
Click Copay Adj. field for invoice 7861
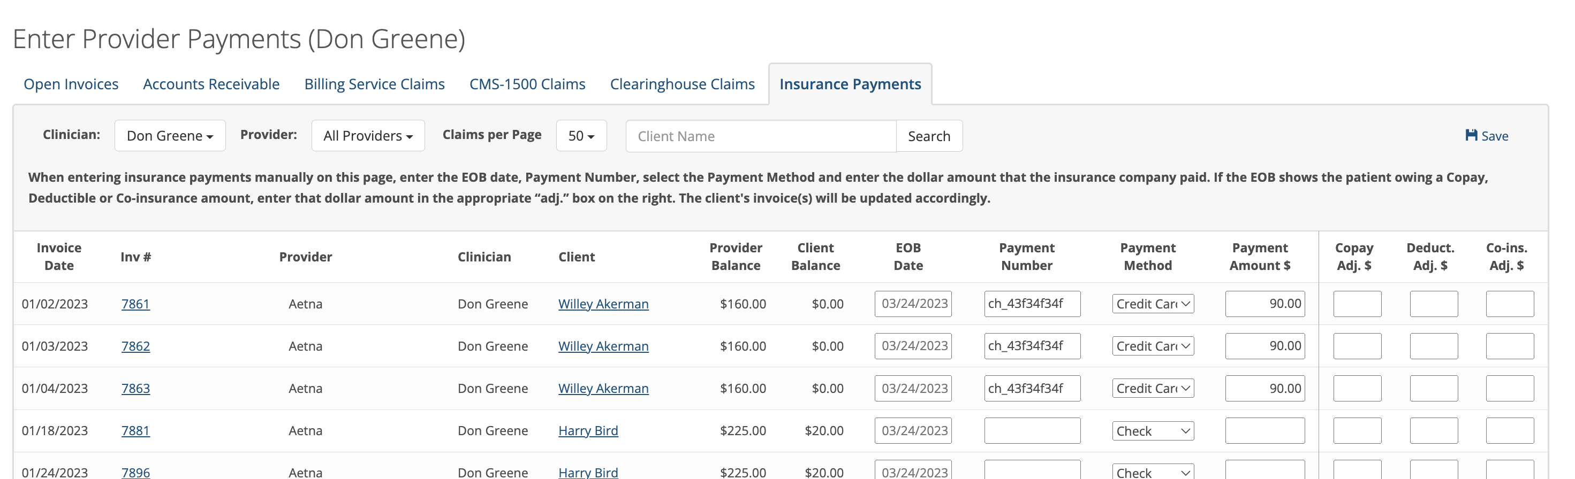pos(1357,304)
